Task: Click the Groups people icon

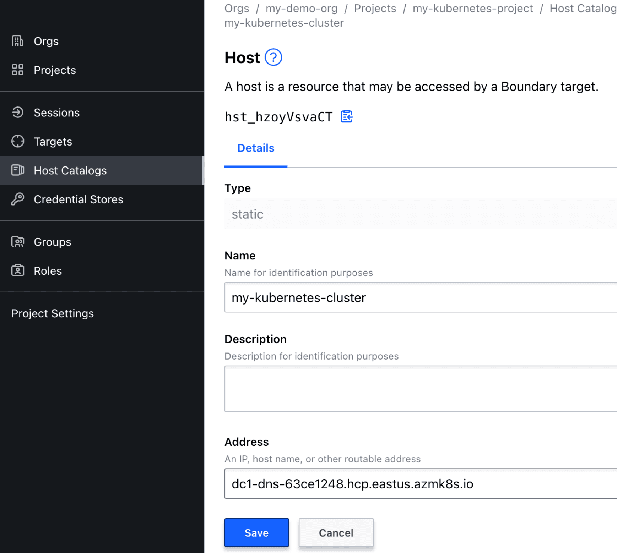Action: pos(17,242)
